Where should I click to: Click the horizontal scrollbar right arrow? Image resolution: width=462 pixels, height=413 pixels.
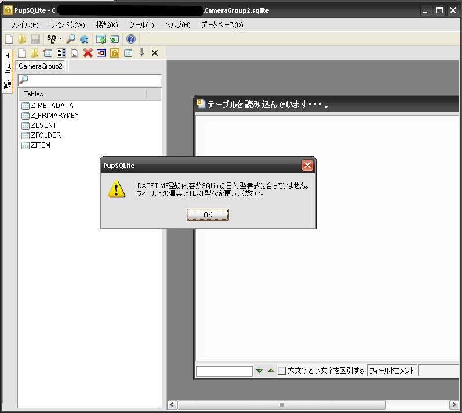click(454, 404)
